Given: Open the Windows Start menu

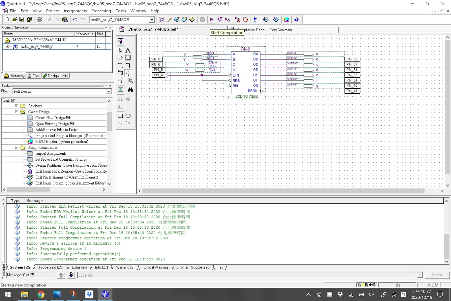Looking at the screenshot, I should click(8, 295).
